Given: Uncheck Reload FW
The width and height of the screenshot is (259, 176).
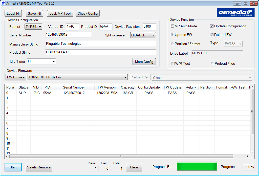Looking at the screenshot, I should pyautogui.click(x=212, y=35).
